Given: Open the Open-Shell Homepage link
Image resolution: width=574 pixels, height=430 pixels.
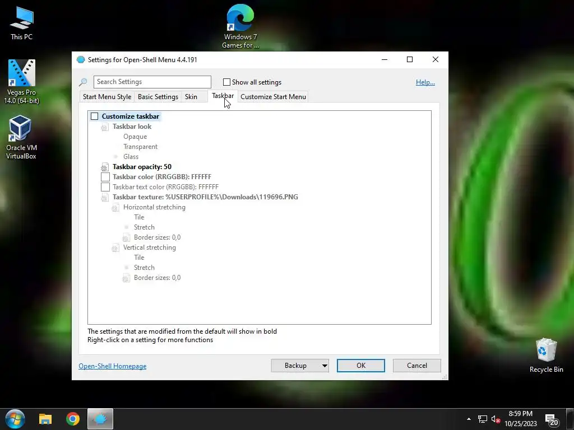Looking at the screenshot, I should [112, 366].
